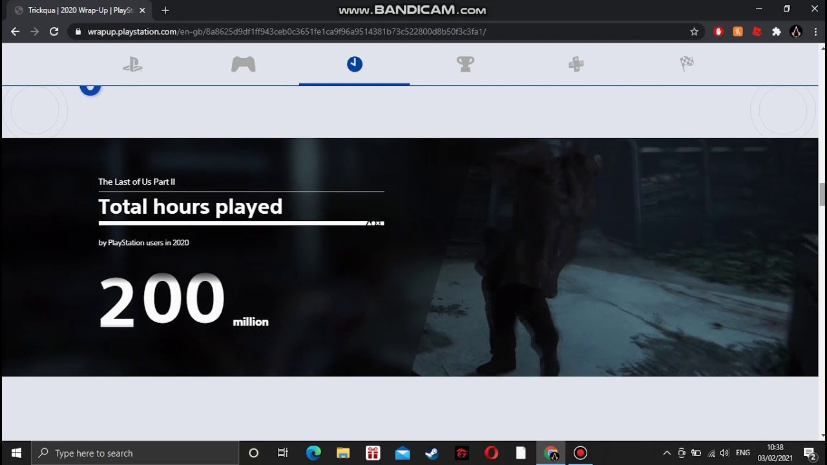Image resolution: width=827 pixels, height=465 pixels.
Task: Open the PlayStation logo section tab
Action: click(x=132, y=64)
